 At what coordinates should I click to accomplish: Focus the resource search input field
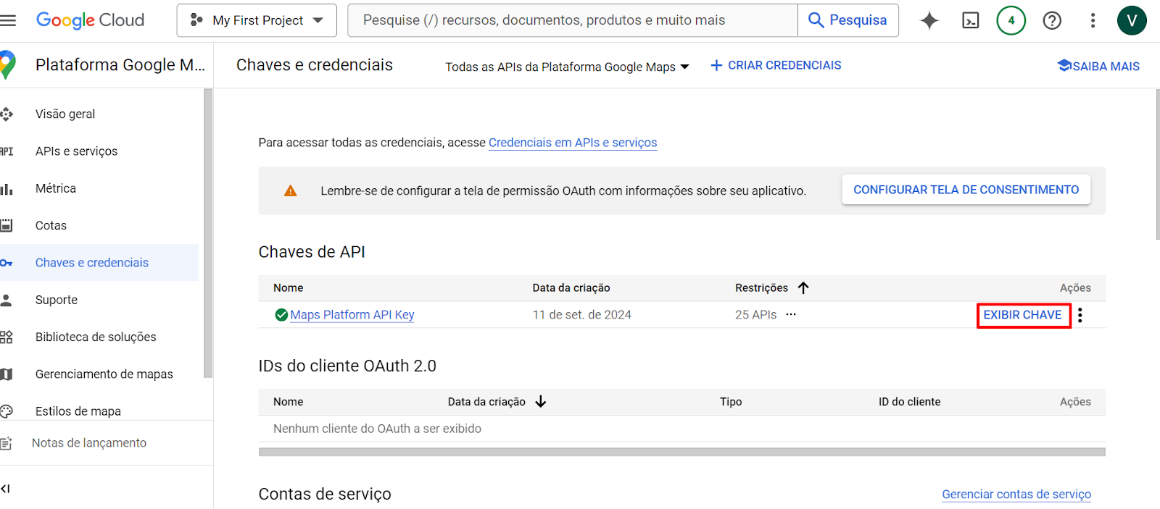[573, 20]
